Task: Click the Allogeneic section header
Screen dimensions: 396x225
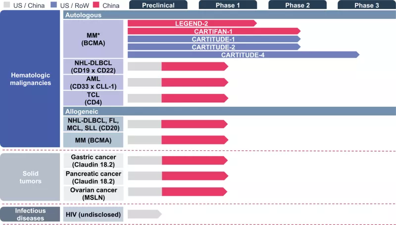Action: [x=230, y=111]
